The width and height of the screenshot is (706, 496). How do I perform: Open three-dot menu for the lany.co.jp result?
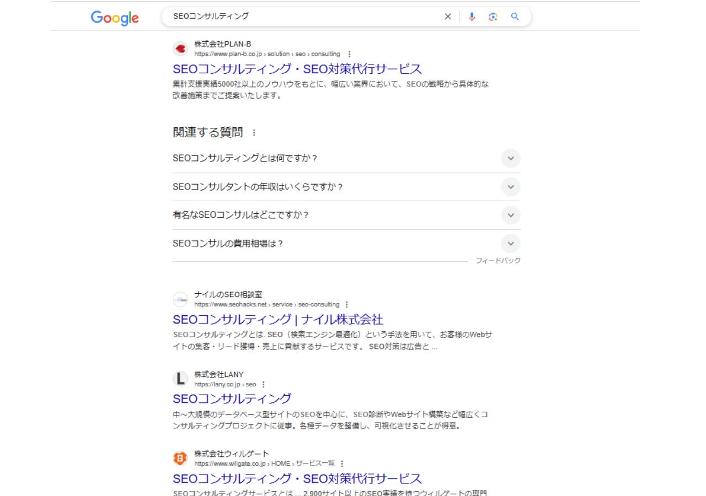click(x=263, y=384)
